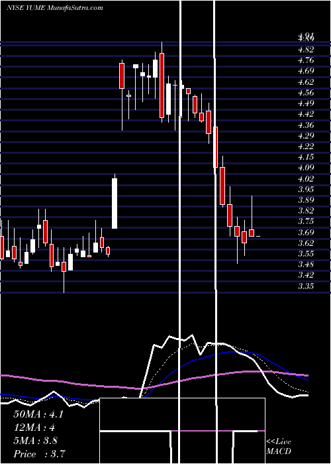331x464 pixels.
Task: Click the 3.42 price axis label
Action: (x=306, y=275)
